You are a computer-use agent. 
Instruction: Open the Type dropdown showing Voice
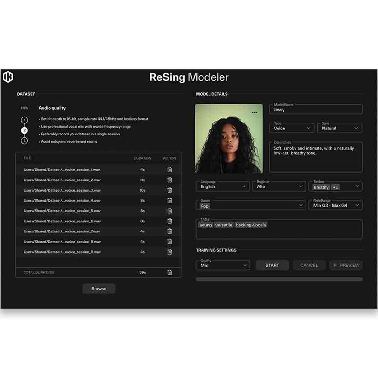pos(291,128)
